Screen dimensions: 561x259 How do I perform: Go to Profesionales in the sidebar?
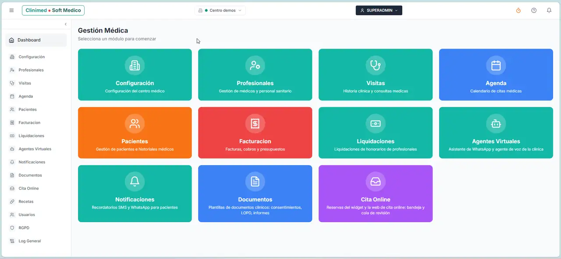36,70
